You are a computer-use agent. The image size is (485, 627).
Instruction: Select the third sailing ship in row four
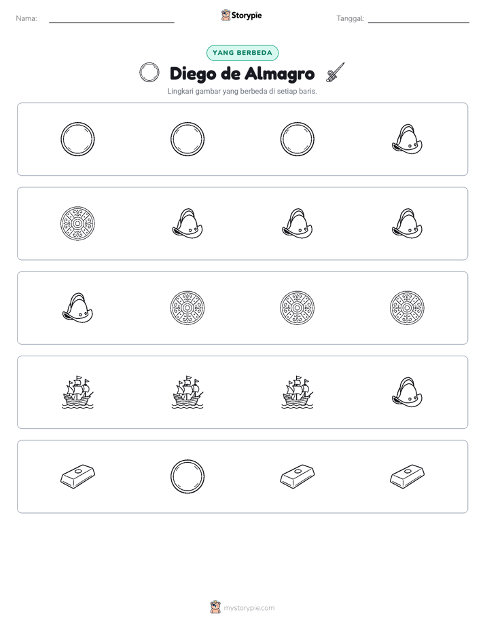tap(298, 392)
